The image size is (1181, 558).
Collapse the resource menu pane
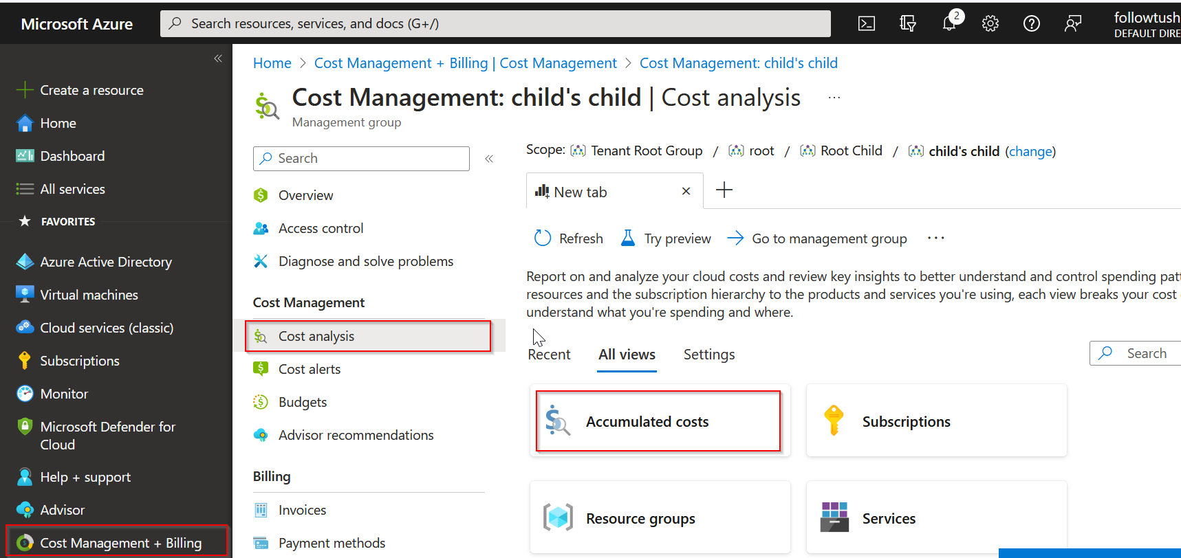(489, 159)
